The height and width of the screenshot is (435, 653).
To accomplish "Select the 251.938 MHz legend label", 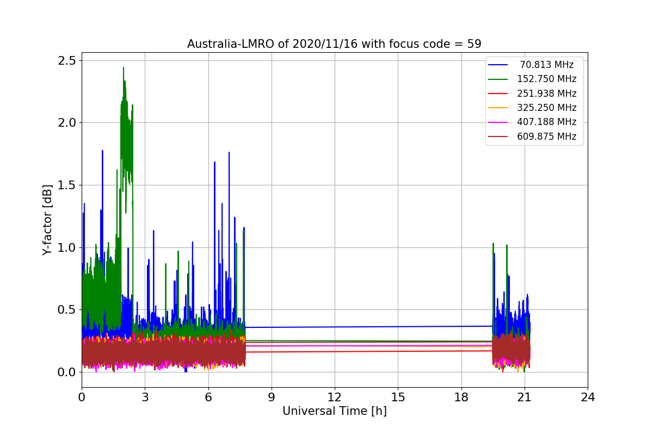I will click(x=546, y=94).
